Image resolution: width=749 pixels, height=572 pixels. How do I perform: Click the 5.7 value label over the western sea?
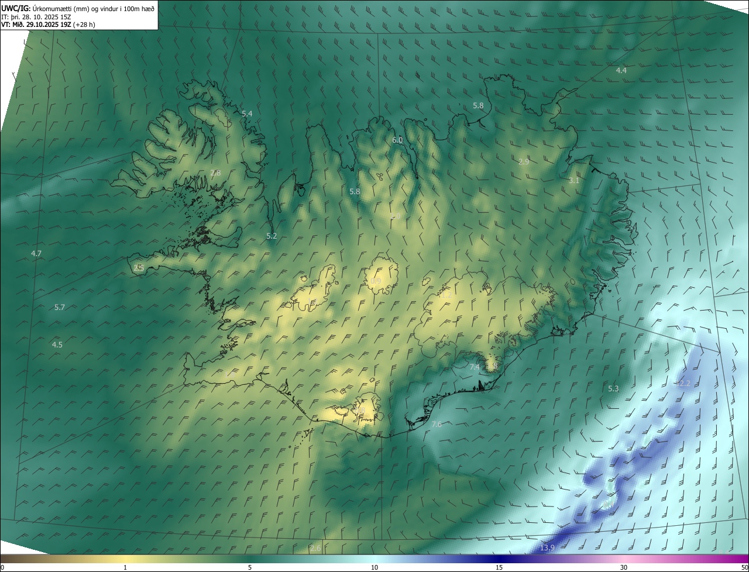[x=60, y=308]
